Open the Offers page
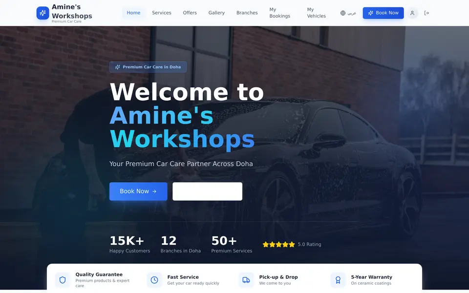Screen dimensions: 469x293 [x=190, y=13]
